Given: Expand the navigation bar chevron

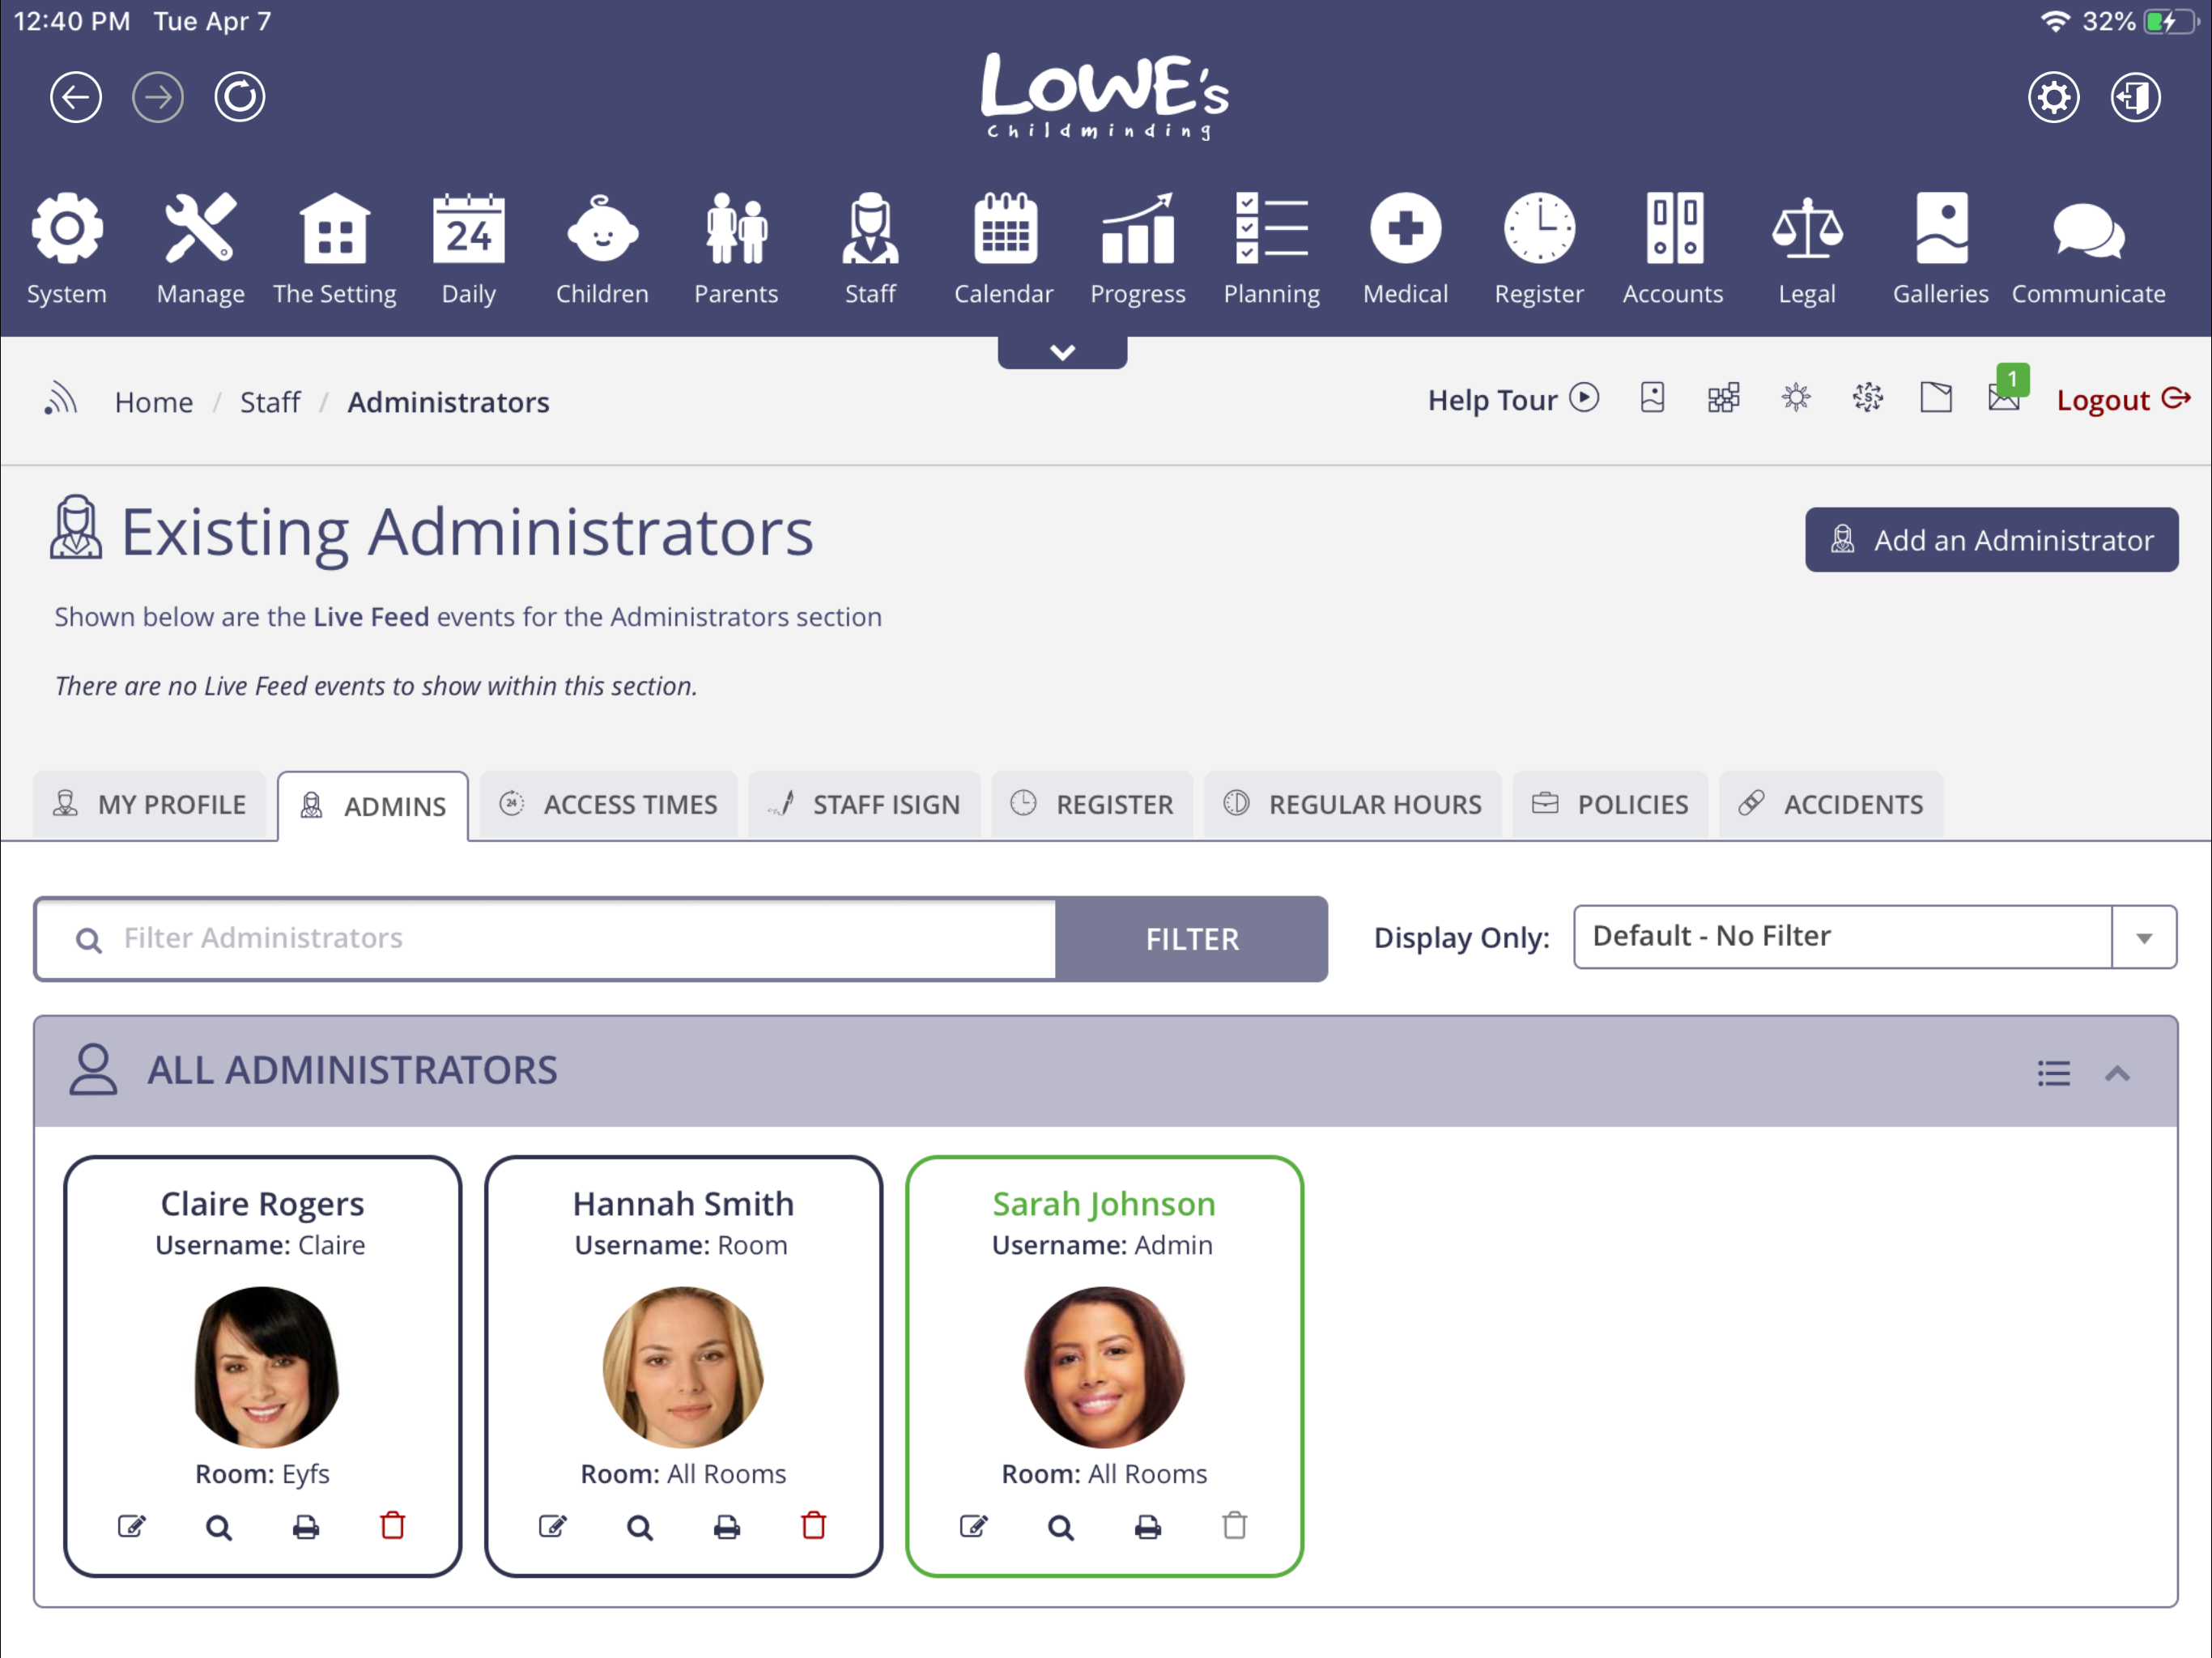Looking at the screenshot, I should [x=1062, y=351].
